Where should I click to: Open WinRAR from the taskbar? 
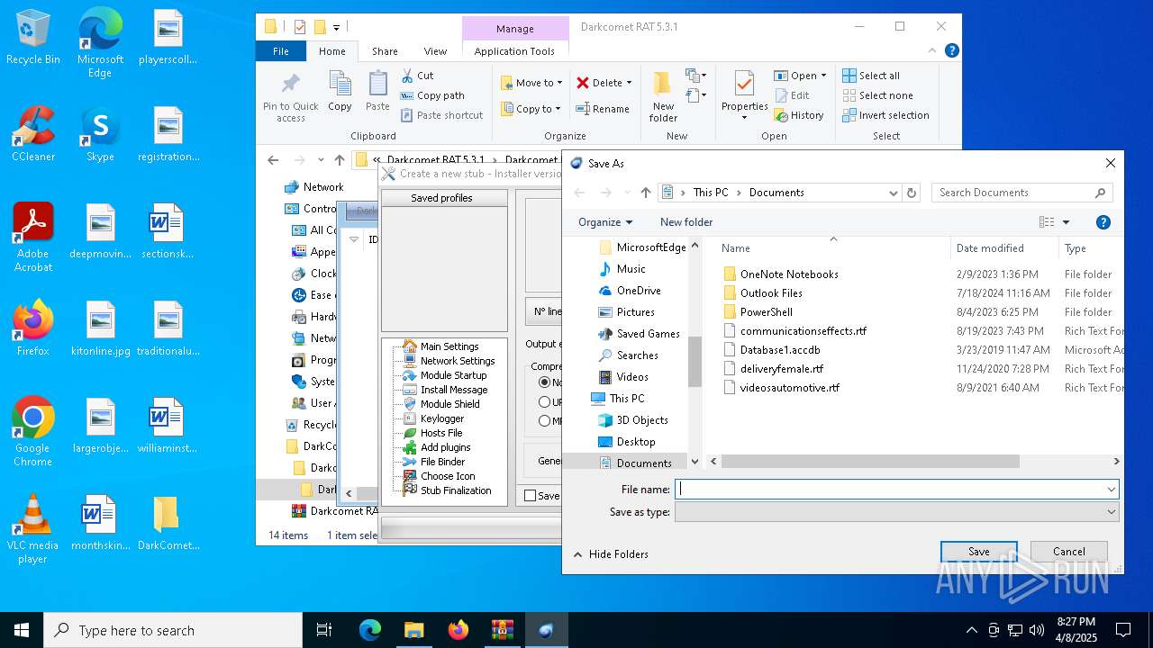coord(502,630)
